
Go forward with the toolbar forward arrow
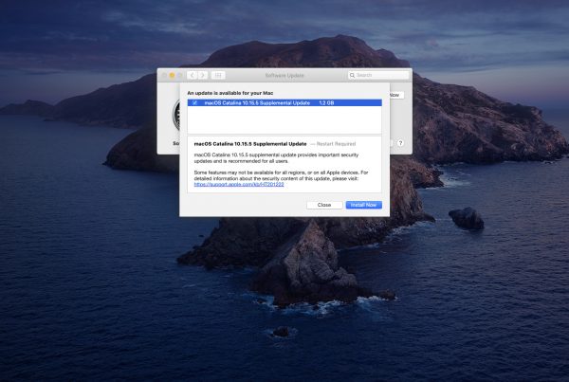203,75
